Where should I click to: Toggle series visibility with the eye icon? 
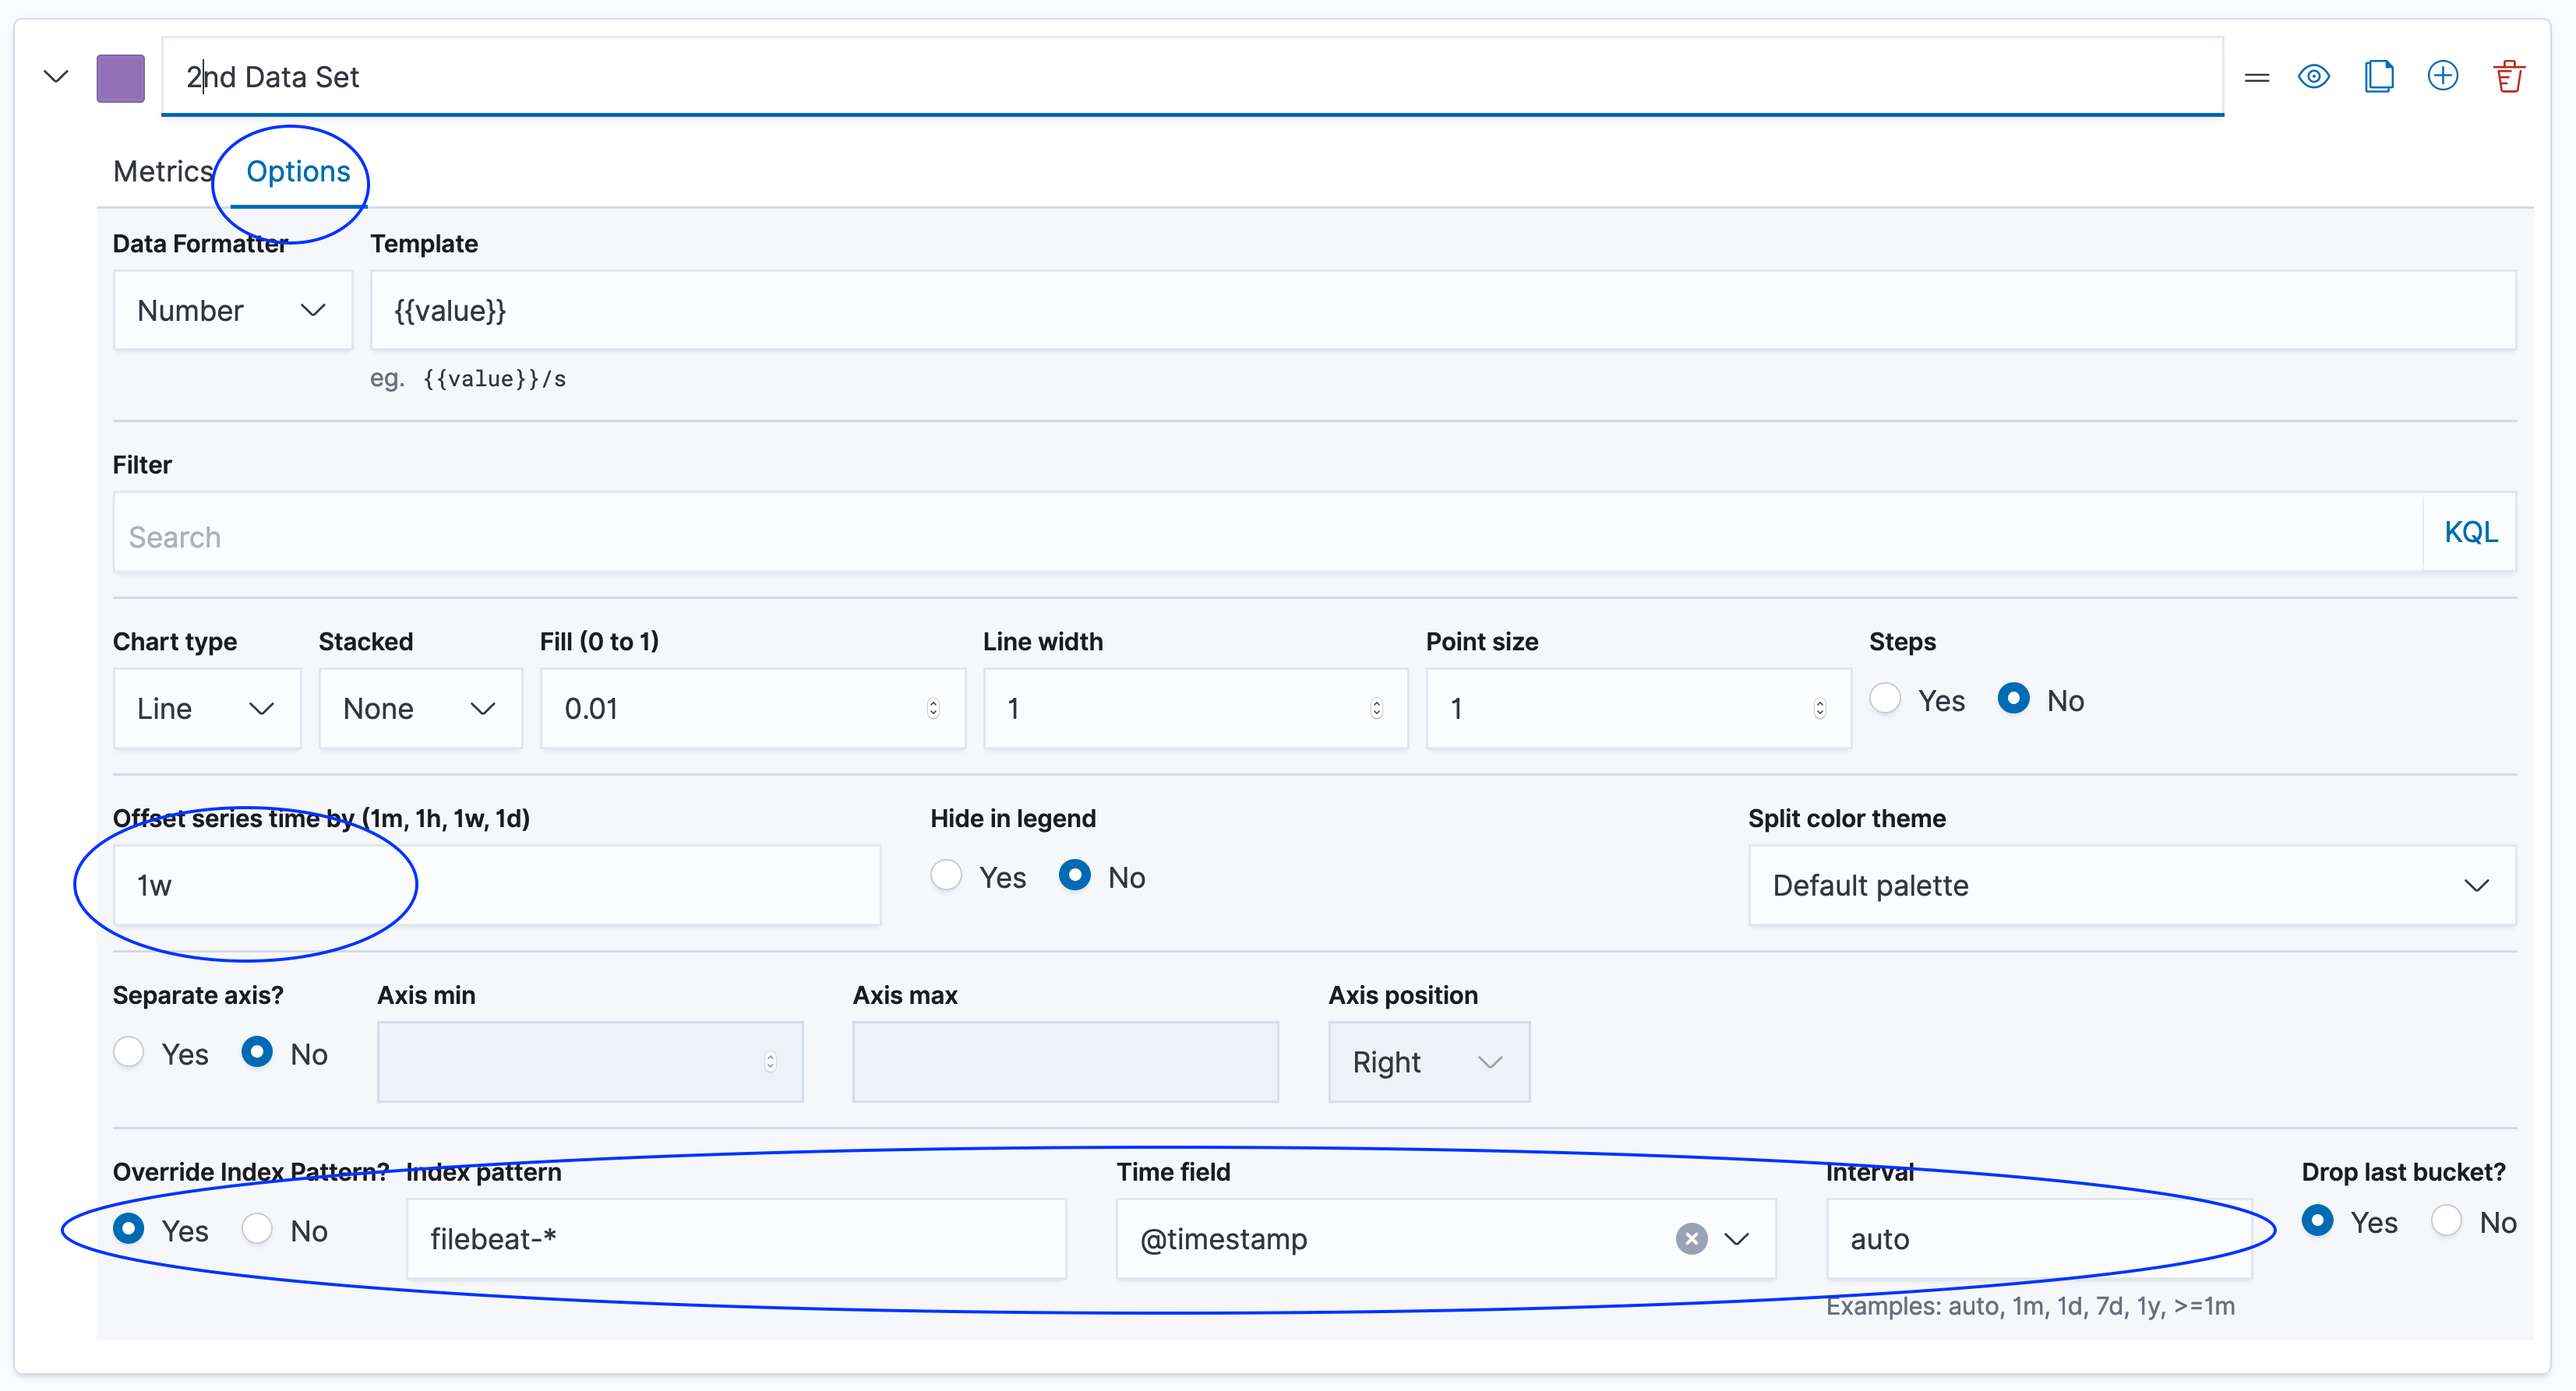(2313, 77)
